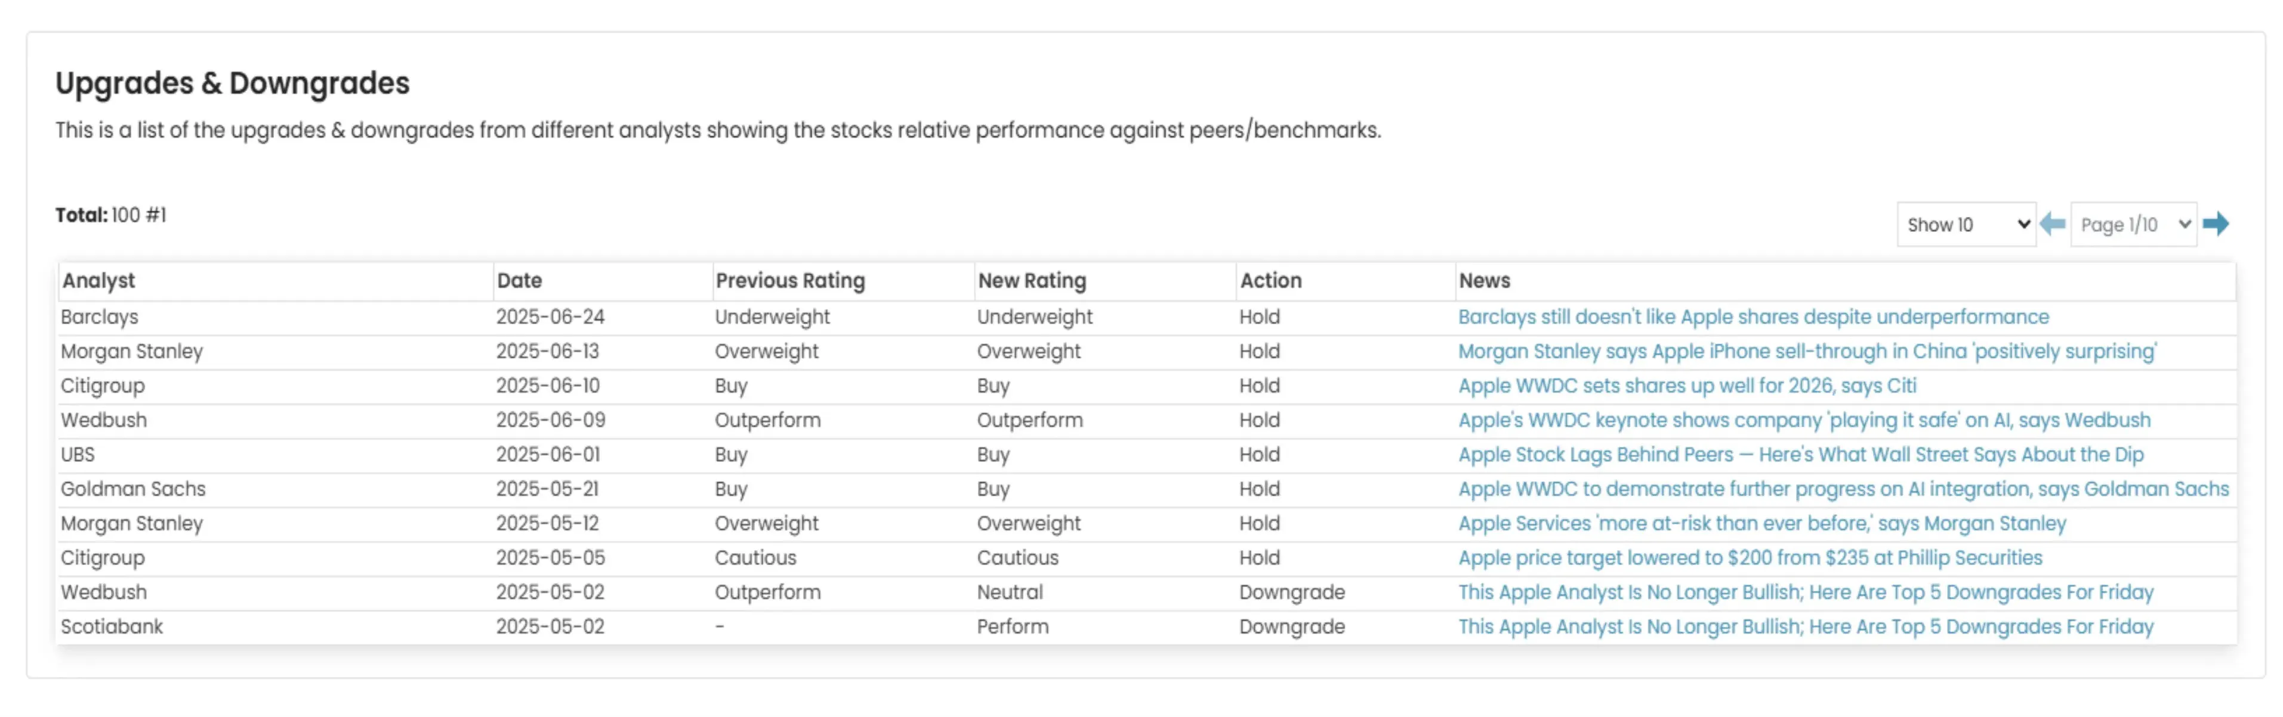This screenshot has height=717, width=2283.
Task: Open Morgan Stanley iPhone sell-through China news link
Action: tap(1807, 352)
